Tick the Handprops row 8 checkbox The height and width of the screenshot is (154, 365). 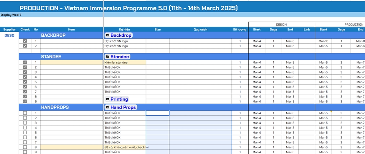tap(25, 147)
